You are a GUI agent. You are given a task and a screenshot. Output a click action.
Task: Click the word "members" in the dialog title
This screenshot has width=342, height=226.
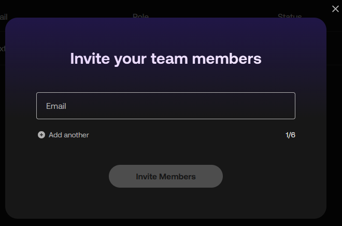point(226,58)
